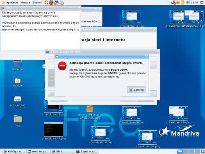This screenshot has width=205, height=154.
Task: Switch to Konfiguracj... taskbar window
Action: (x=14, y=152)
